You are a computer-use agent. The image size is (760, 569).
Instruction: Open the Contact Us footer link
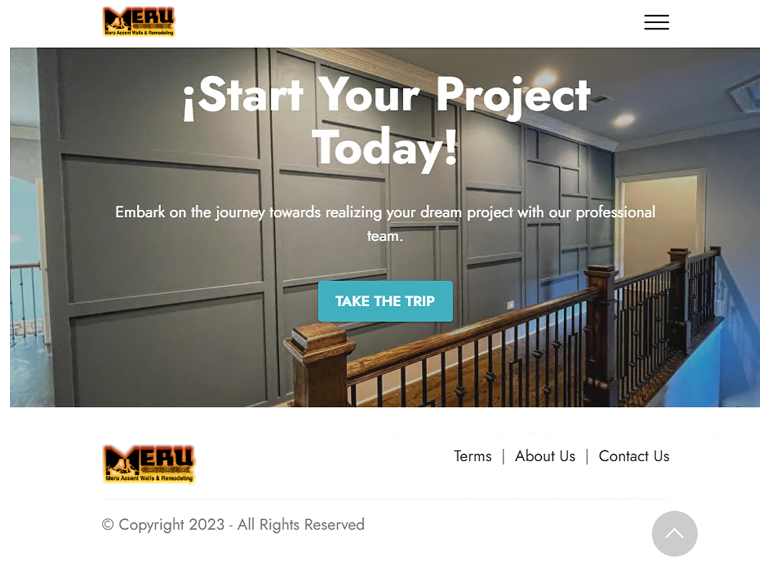click(x=634, y=456)
